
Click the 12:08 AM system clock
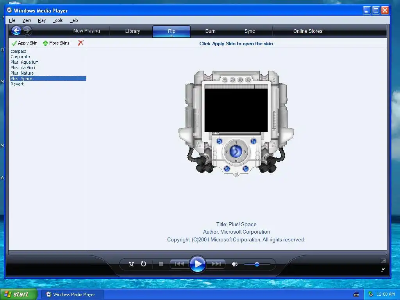coord(386,295)
